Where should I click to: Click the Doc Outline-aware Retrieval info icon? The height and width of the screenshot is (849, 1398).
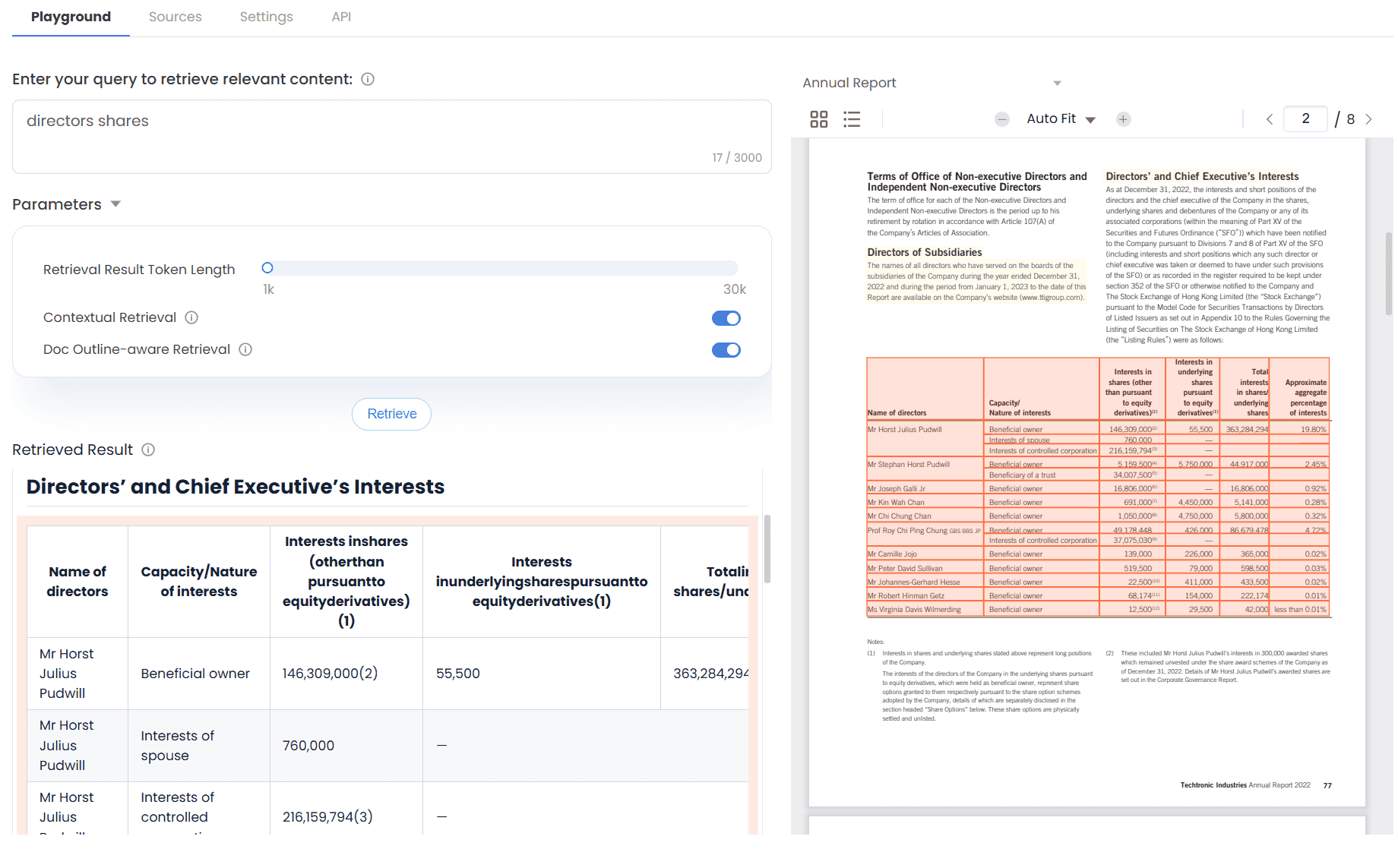pos(245,349)
